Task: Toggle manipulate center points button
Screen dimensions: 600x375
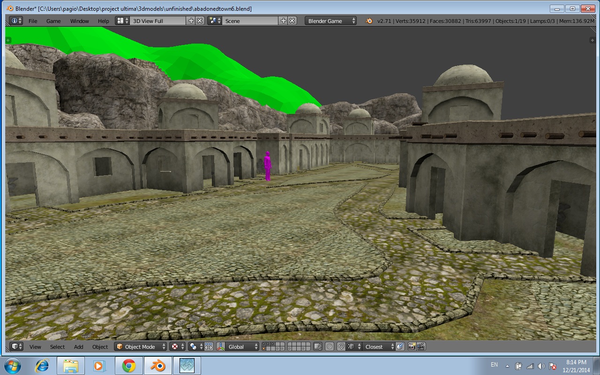Action: [209, 346]
